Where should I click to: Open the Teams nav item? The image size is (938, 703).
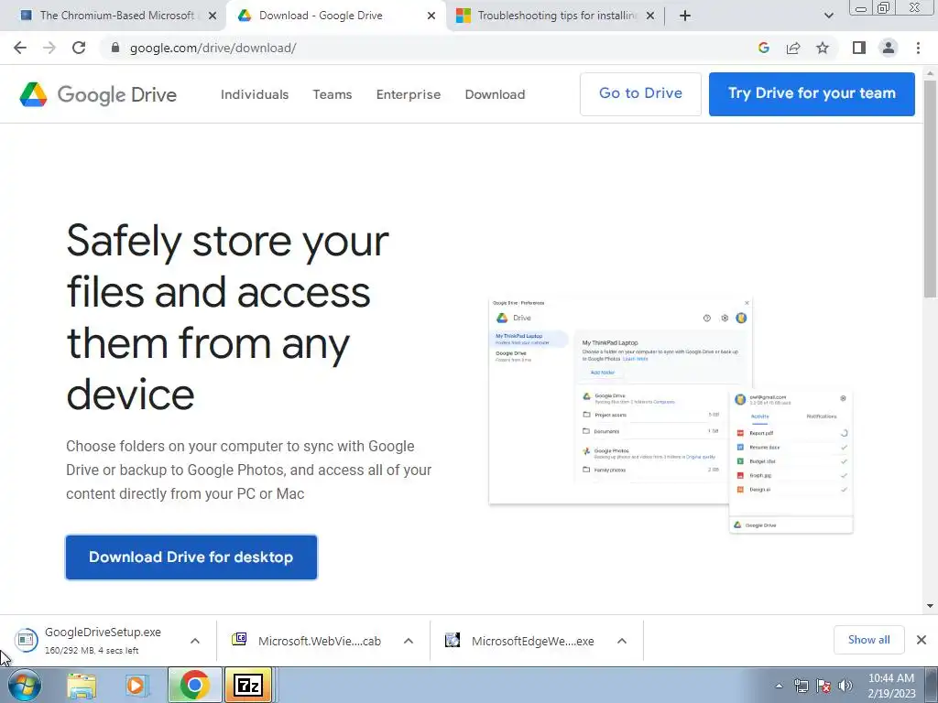click(332, 94)
